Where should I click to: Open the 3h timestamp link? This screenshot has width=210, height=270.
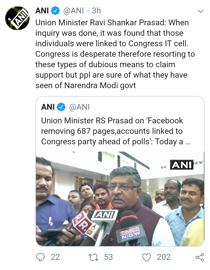96,11
